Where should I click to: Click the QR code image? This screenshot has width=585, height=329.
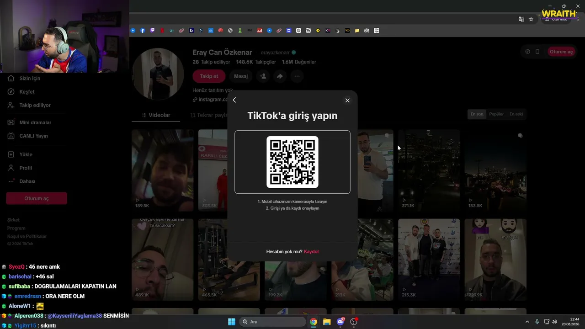[292, 162]
